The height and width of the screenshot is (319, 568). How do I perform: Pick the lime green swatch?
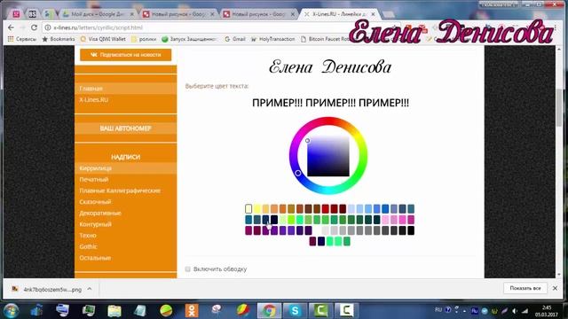tap(291, 220)
